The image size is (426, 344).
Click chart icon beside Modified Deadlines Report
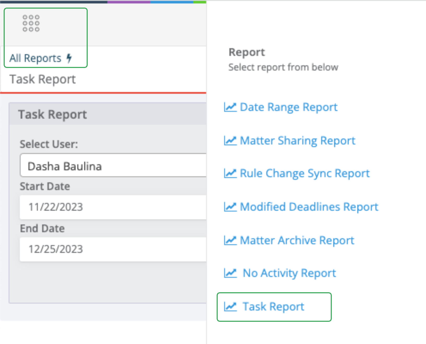click(230, 207)
